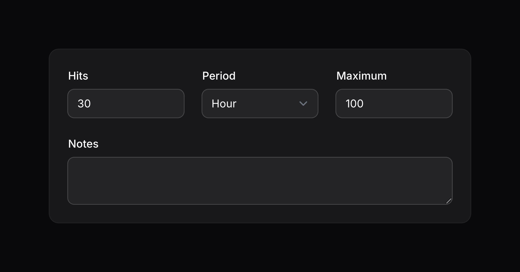
Task: Click the form card's empty area below Notes
Action: (x=260, y=214)
